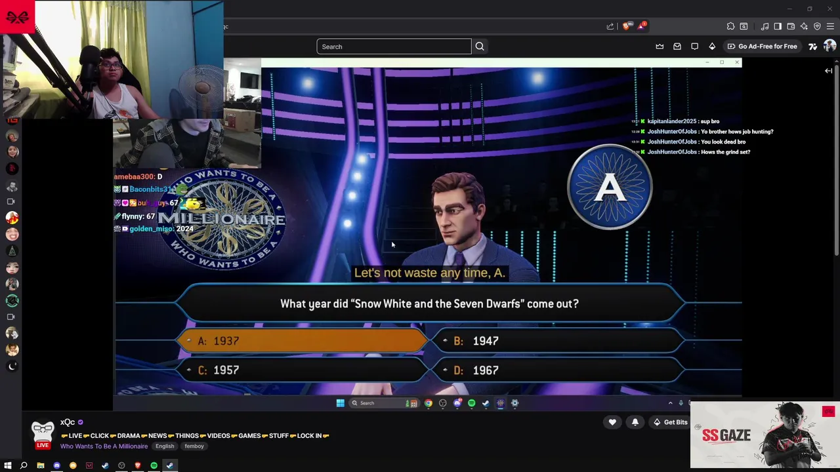Select answer B: 1947
Image resolution: width=840 pixels, height=472 pixels.
pyautogui.click(x=559, y=341)
